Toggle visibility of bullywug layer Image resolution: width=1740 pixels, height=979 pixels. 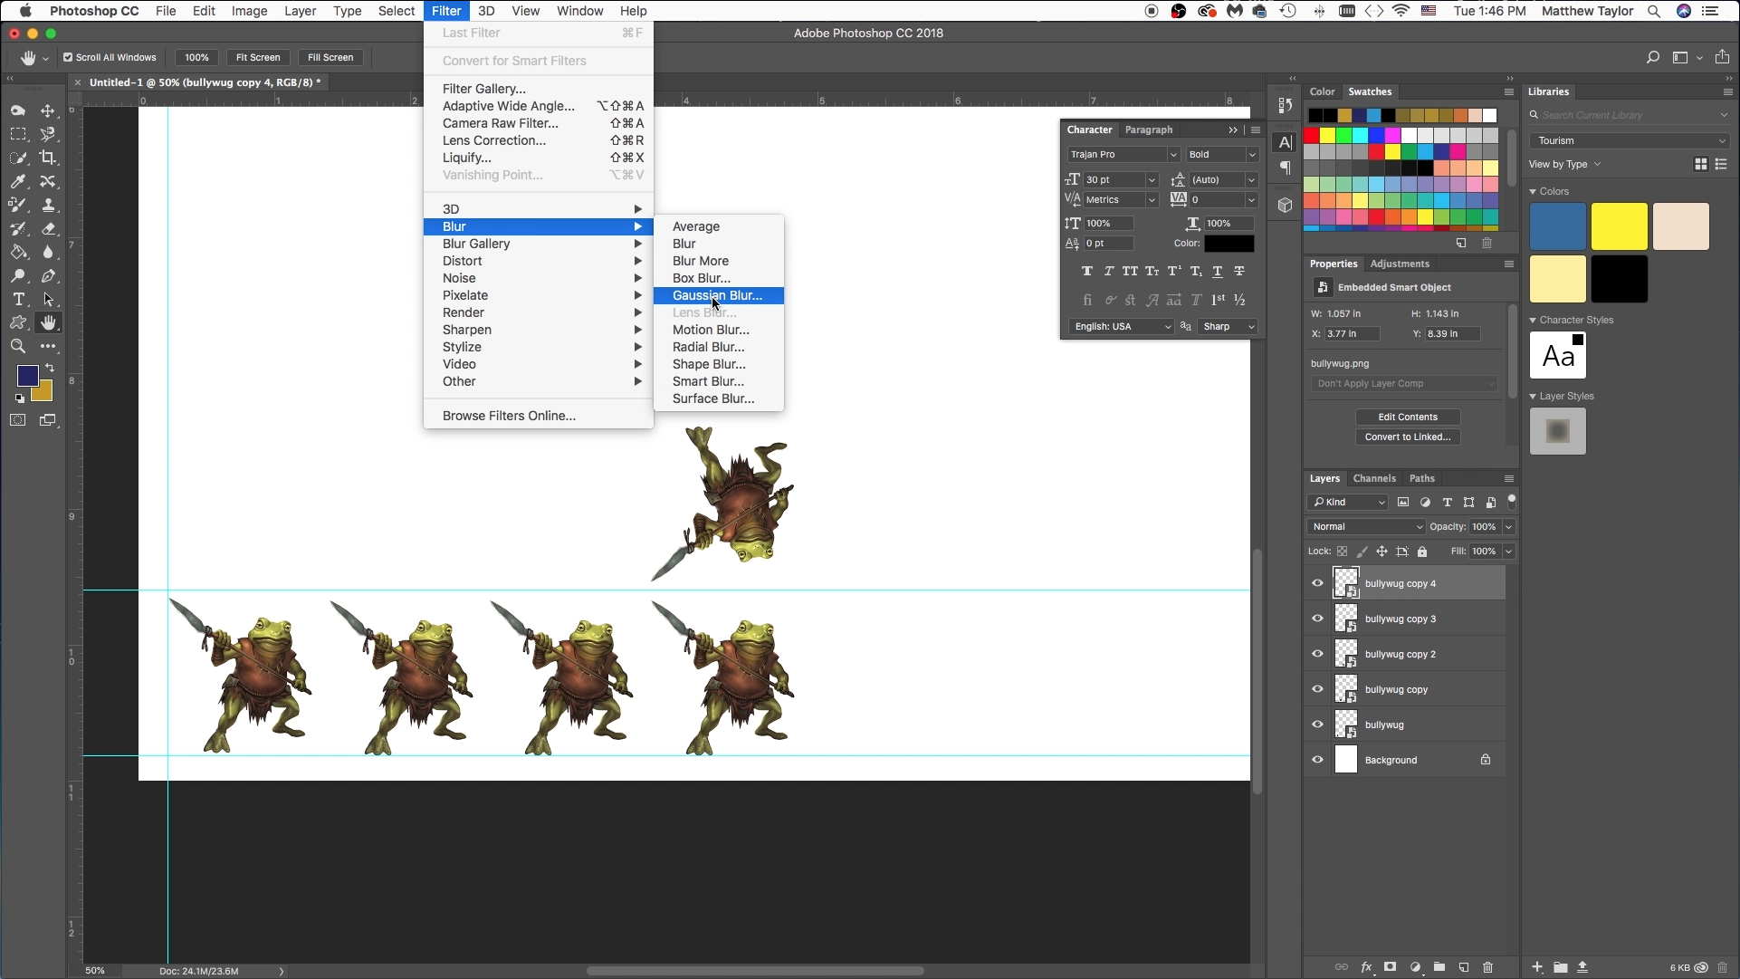click(x=1318, y=725)
